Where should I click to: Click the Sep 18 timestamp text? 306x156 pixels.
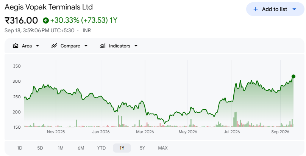39,30
